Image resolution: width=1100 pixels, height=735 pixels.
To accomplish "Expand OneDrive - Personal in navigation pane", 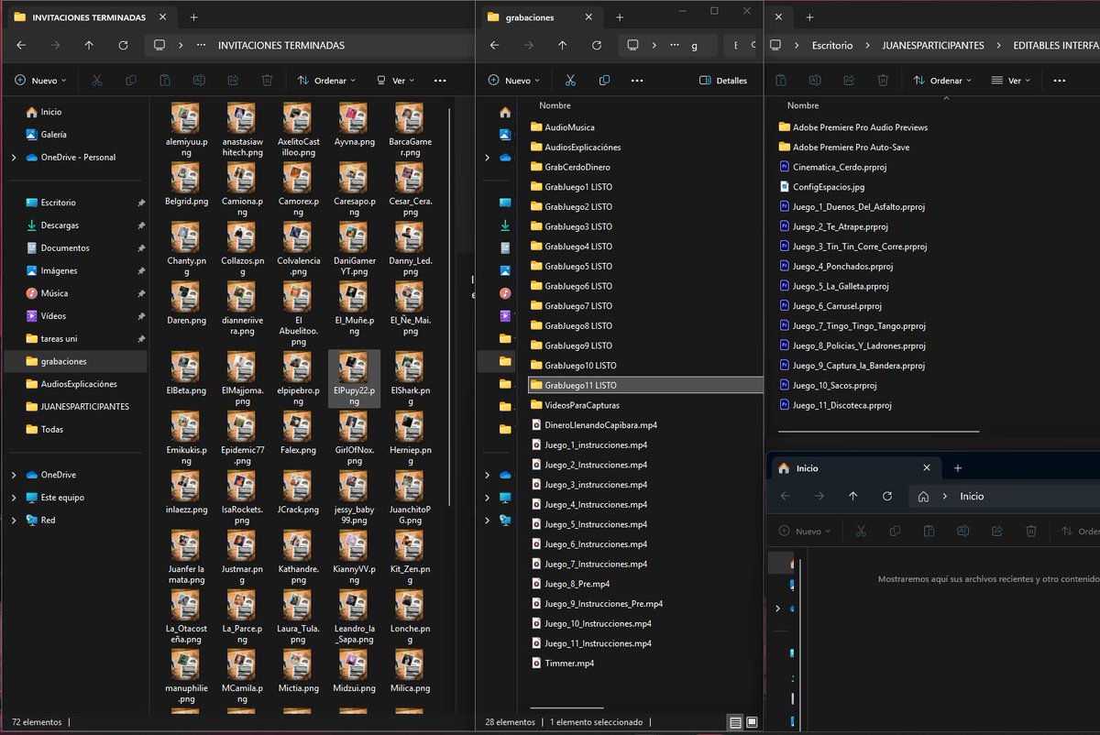I will coord(14,158).
